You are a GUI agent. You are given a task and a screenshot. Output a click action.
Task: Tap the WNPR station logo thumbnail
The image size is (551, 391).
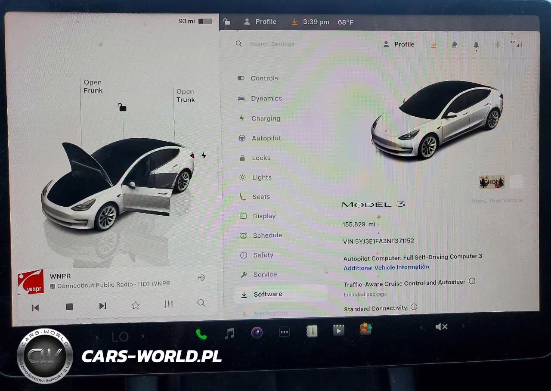(31, 282)
